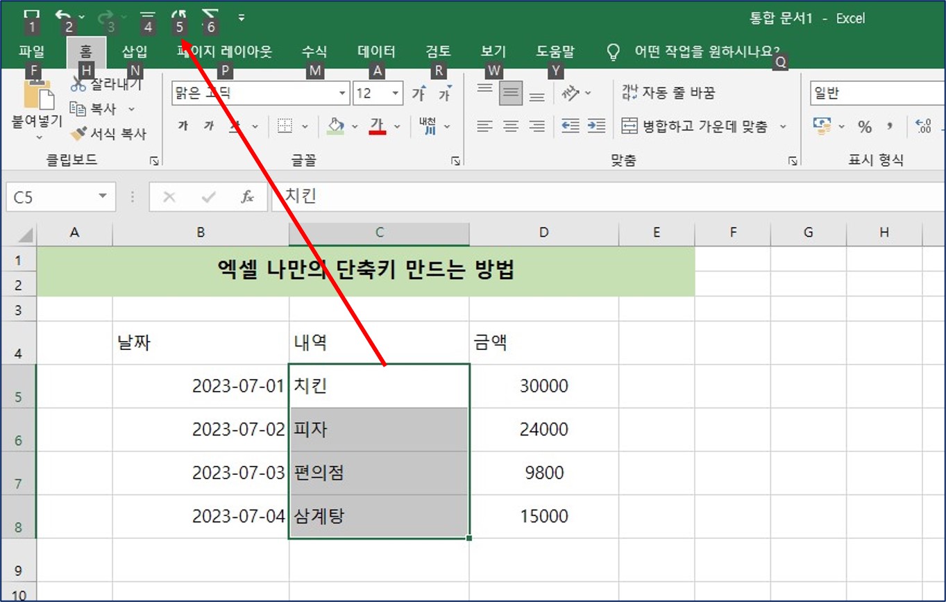Click the Copy (복사) icon
The height and width of the screenshot is (602, 946).
[79, 110]
